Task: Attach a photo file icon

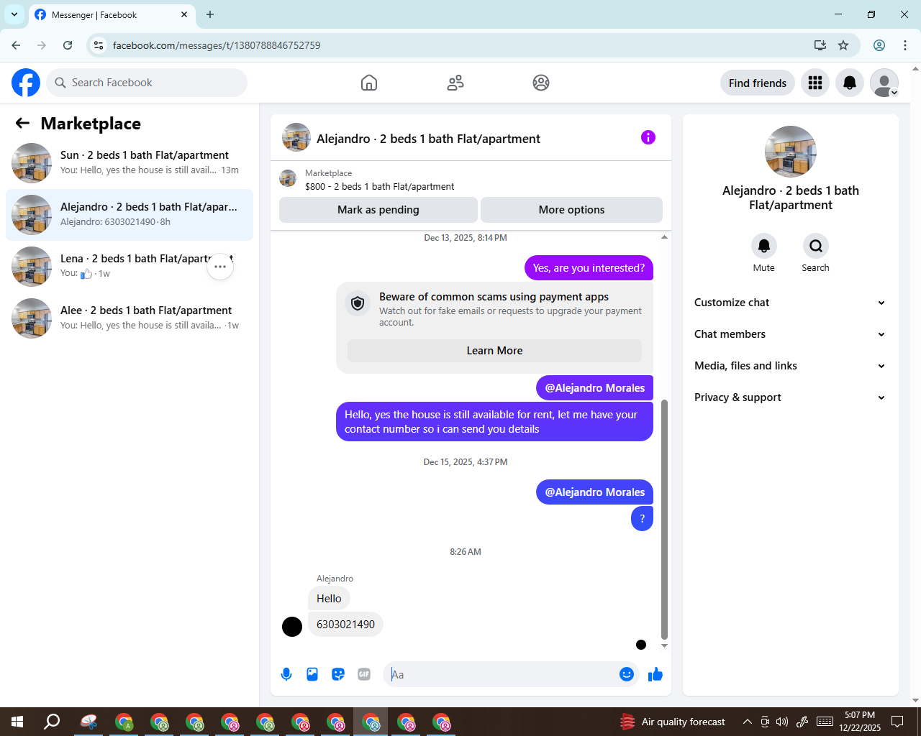Action: coord(312,674)
